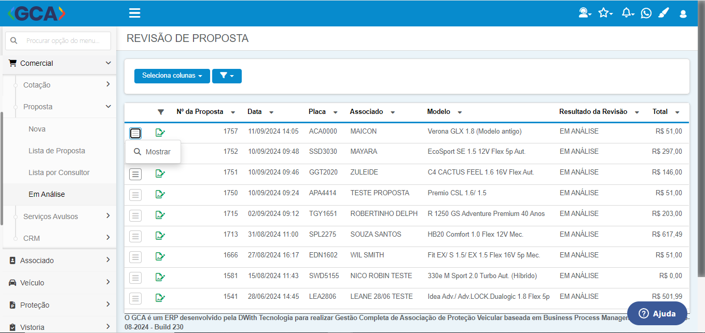Open the notifications bell menu
Screen dimensions: 705x333
(628, 13)
